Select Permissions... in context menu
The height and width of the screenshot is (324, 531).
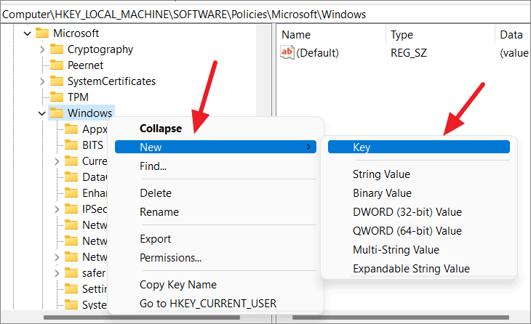[170, 258]
